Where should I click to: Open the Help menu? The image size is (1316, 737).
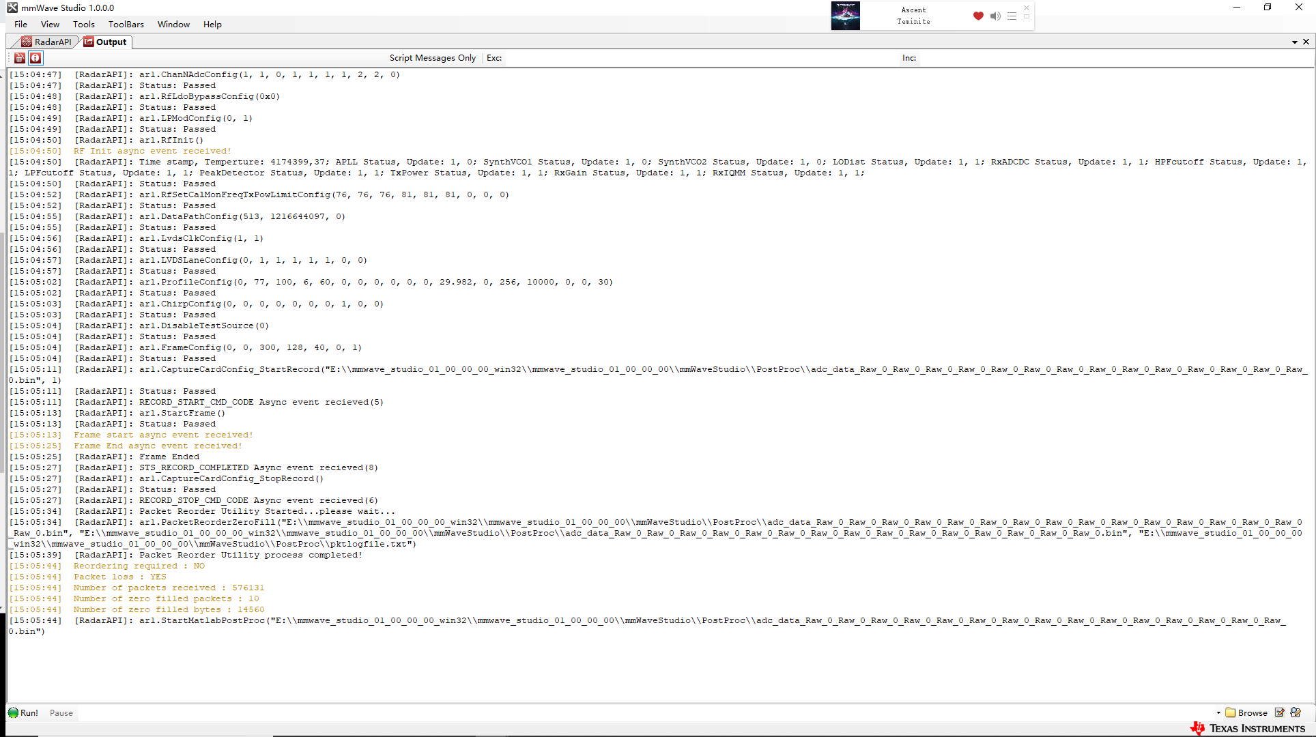pyautogui.click(x=212, y=24)
